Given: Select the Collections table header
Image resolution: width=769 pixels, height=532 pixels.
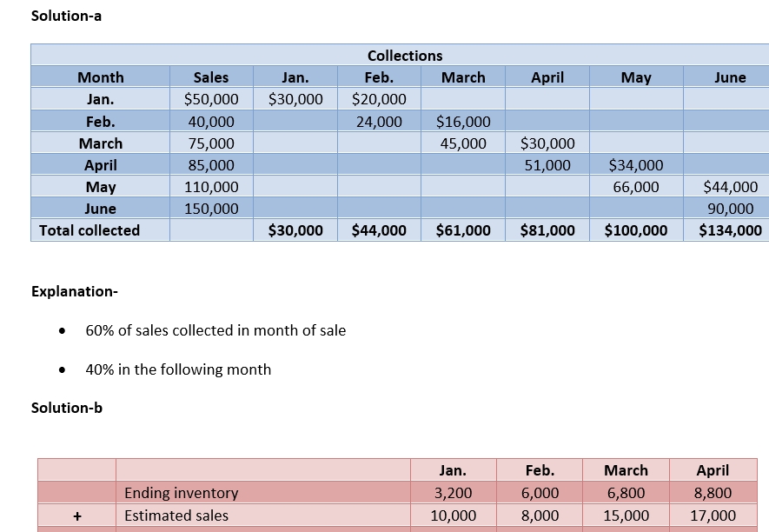Looking at the screenshot, I should [404, 56].
